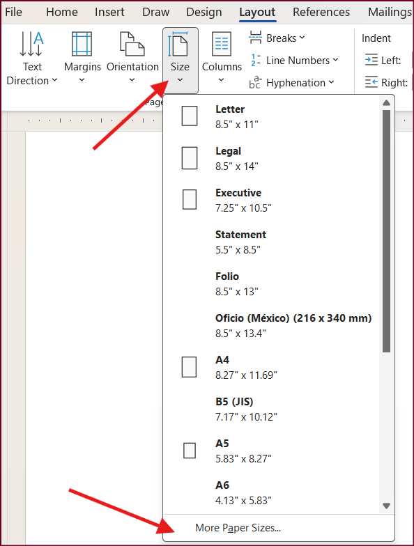Image resolution: width=414 pixels, height=546 pixels.
Task: Open the Text Direction tool
Action: (x=32, y=58)
